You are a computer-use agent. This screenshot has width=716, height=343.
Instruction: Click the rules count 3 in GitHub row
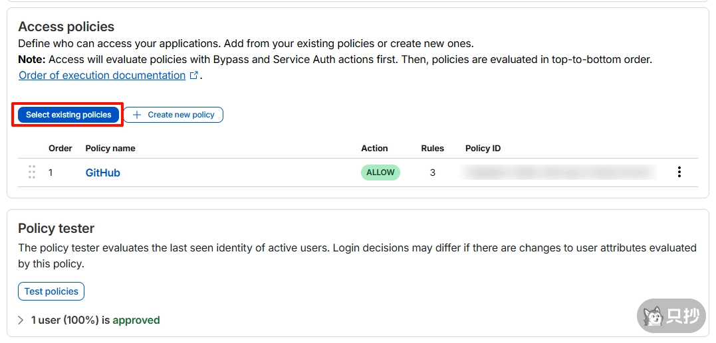[433, 172]
